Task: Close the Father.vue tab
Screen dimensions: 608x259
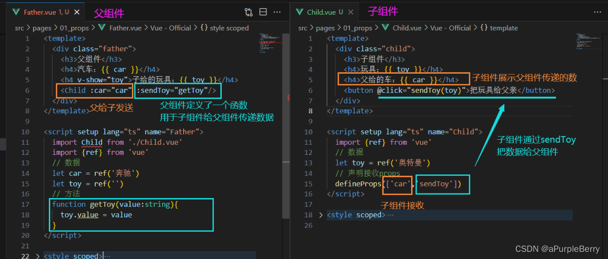Action: [x=76, y=12]
